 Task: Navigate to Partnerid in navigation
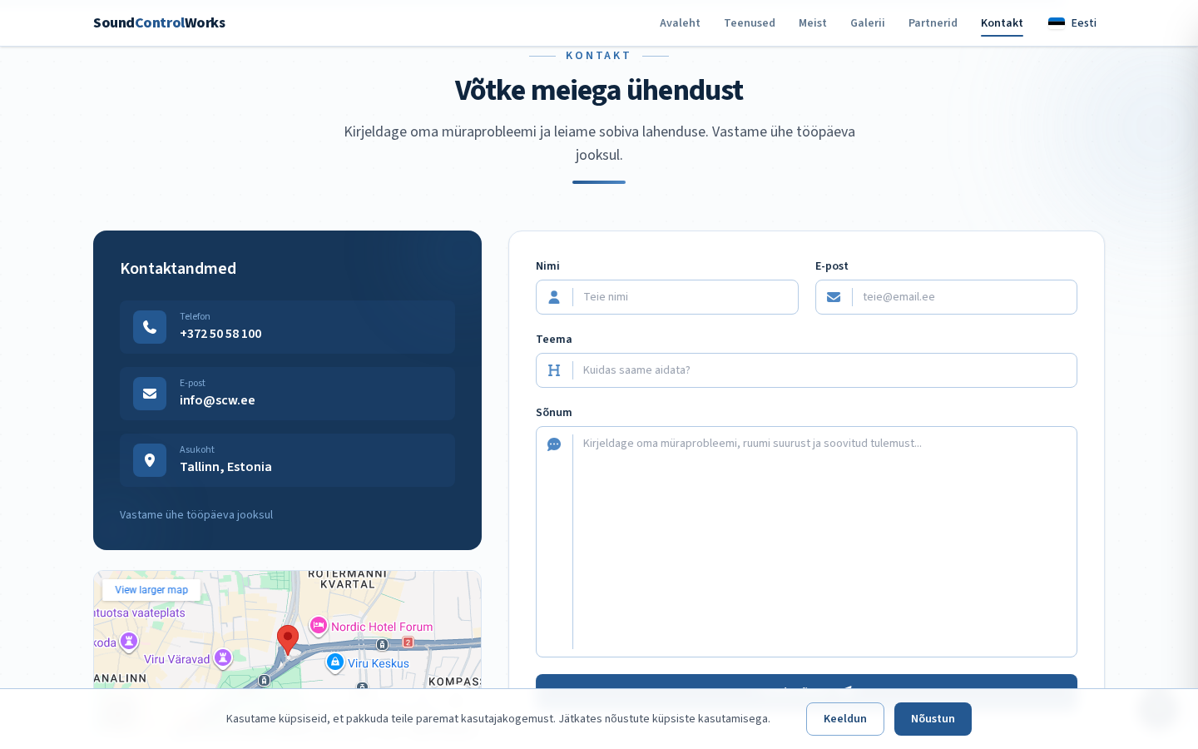tap(933, 22)
